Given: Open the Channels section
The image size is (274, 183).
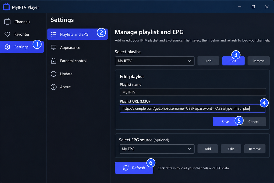Looking at the screenshot, I should 22,22.
